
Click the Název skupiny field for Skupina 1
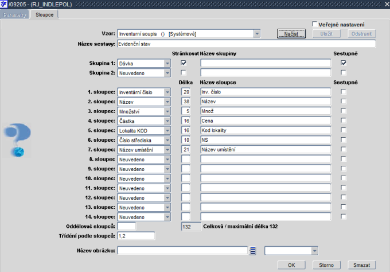(266, 63)
